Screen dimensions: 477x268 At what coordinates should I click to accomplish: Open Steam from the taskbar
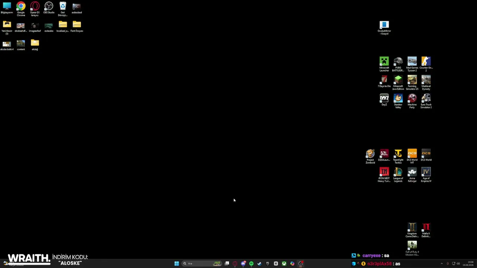(x=259, y=264)
